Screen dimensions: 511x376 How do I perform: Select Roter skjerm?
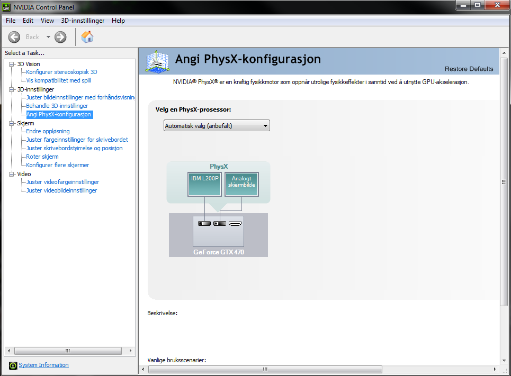point(42,157)
